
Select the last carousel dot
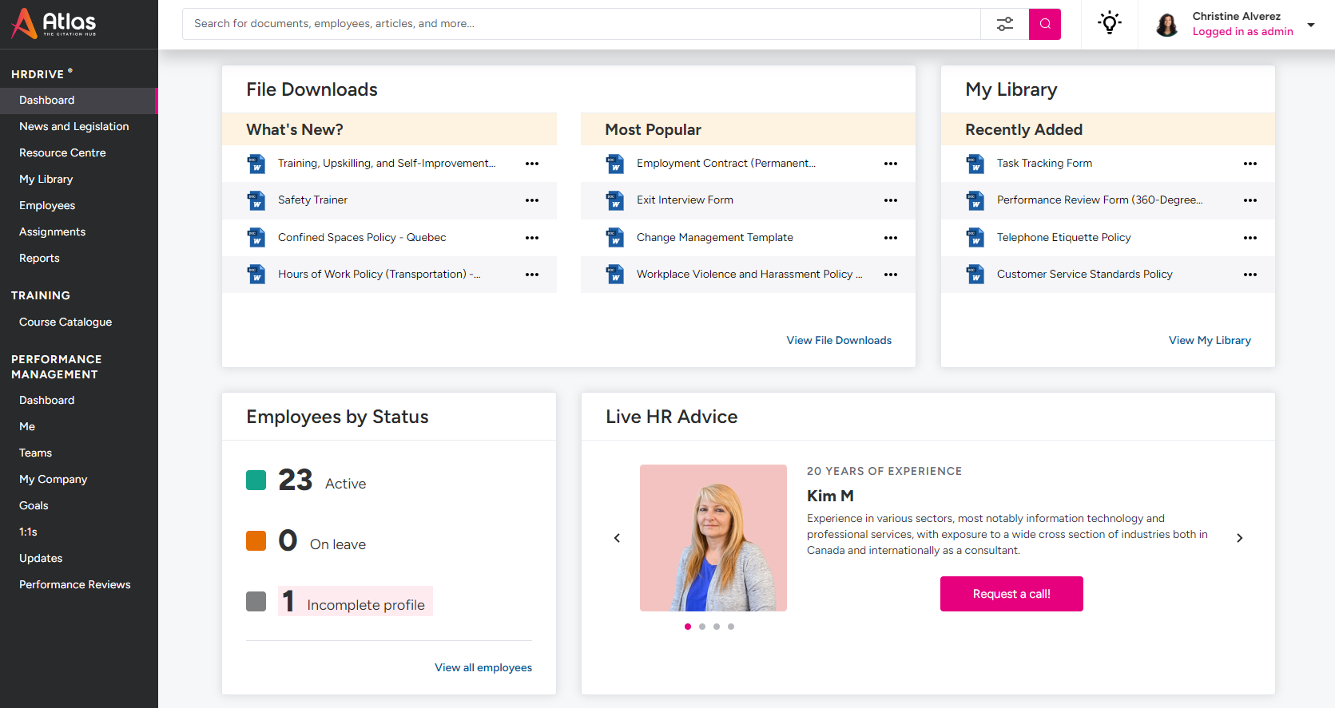(731, 627)
